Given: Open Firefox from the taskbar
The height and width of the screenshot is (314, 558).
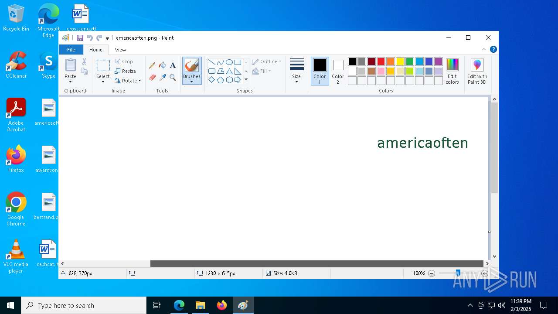Looking at the screenshot, I should [x=222, y=305].
